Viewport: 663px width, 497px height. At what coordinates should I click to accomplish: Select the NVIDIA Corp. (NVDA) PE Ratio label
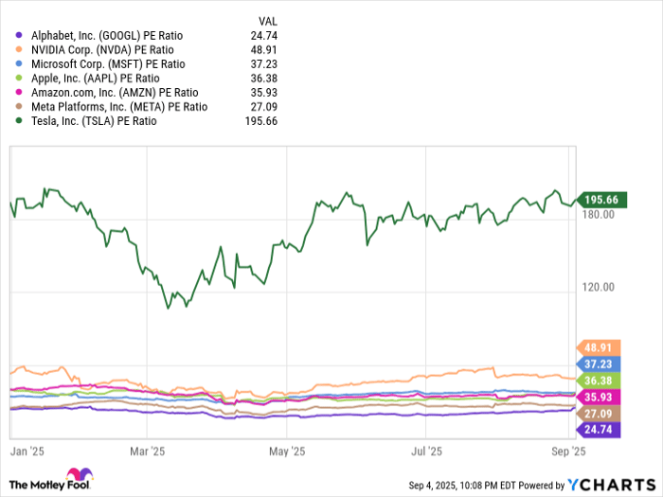102,50
